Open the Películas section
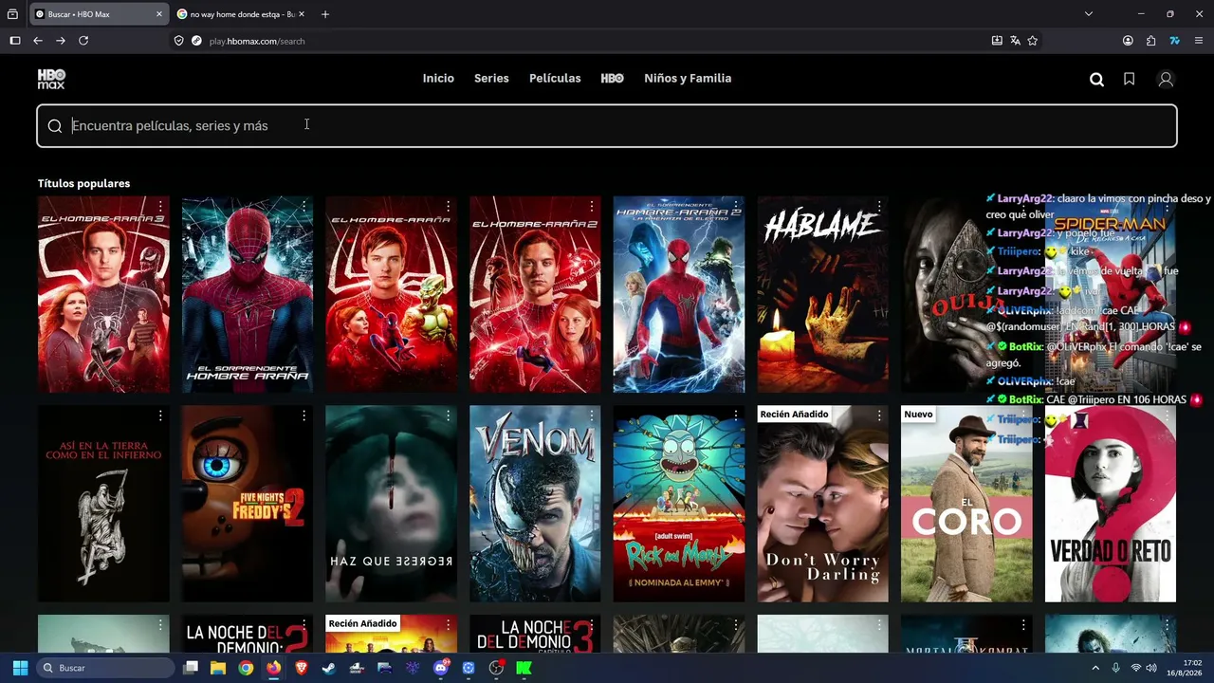The width and height of the screenshot is (1214, 683). pyautogui.click(x=555, y=79)
